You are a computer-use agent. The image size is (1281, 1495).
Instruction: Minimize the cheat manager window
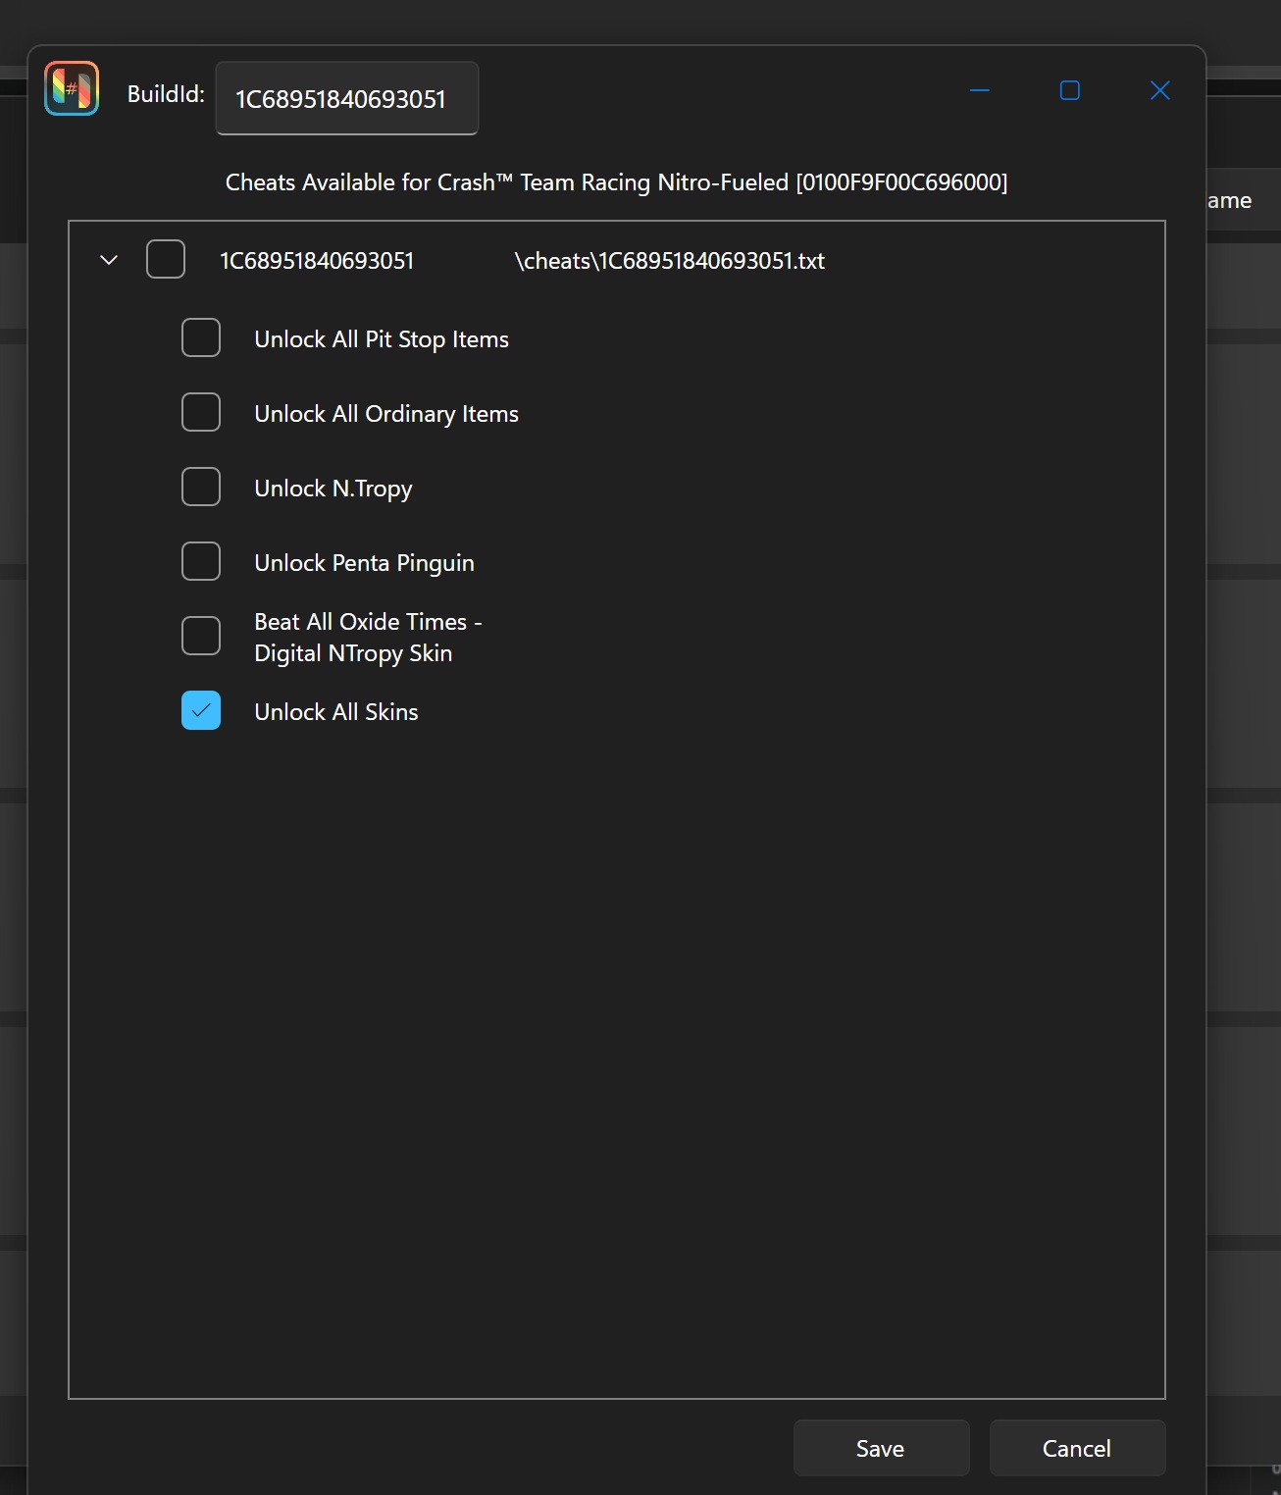pyautogui.click(x=980, y=90)
